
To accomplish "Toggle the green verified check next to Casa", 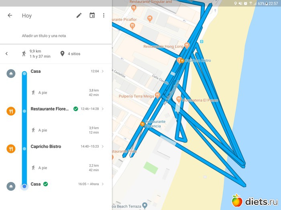I will (45, 184).
